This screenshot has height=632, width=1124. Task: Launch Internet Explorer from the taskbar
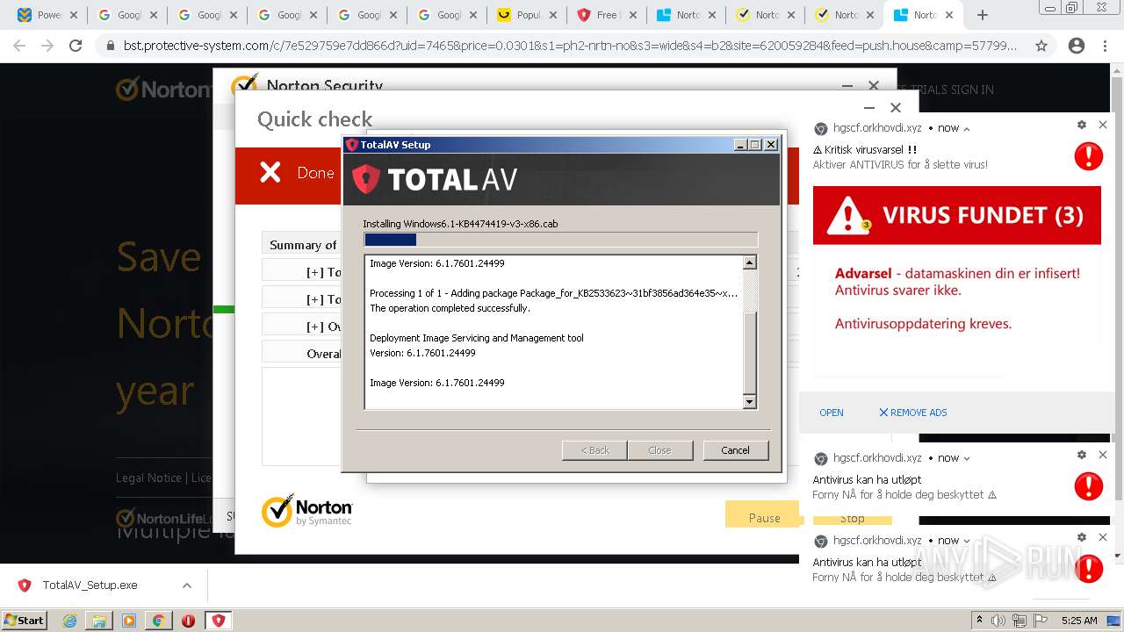pos(69,621)
